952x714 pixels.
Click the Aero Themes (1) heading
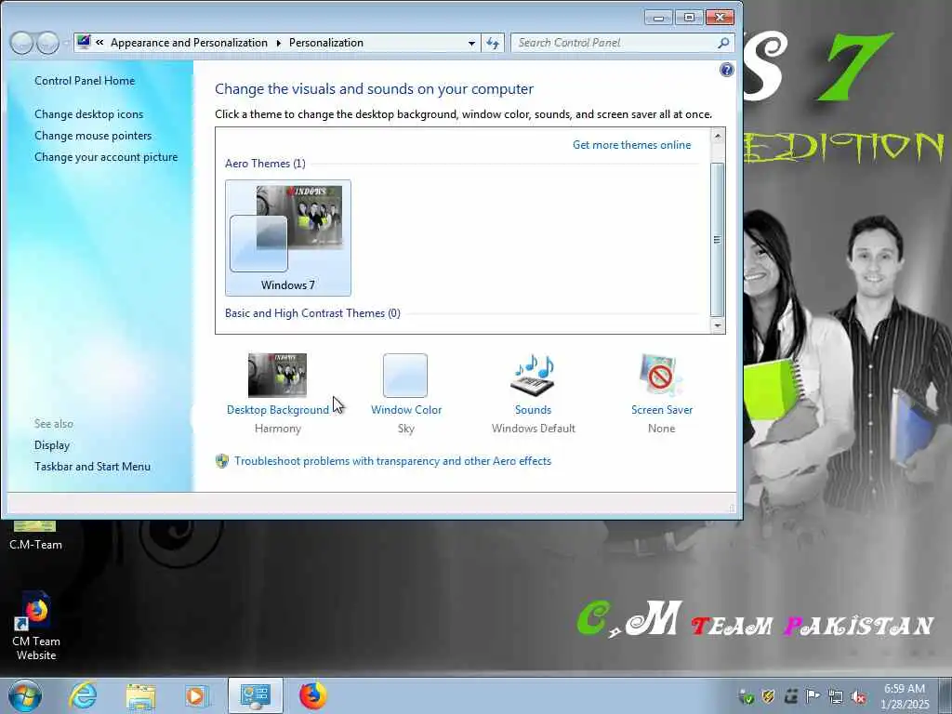265,164
